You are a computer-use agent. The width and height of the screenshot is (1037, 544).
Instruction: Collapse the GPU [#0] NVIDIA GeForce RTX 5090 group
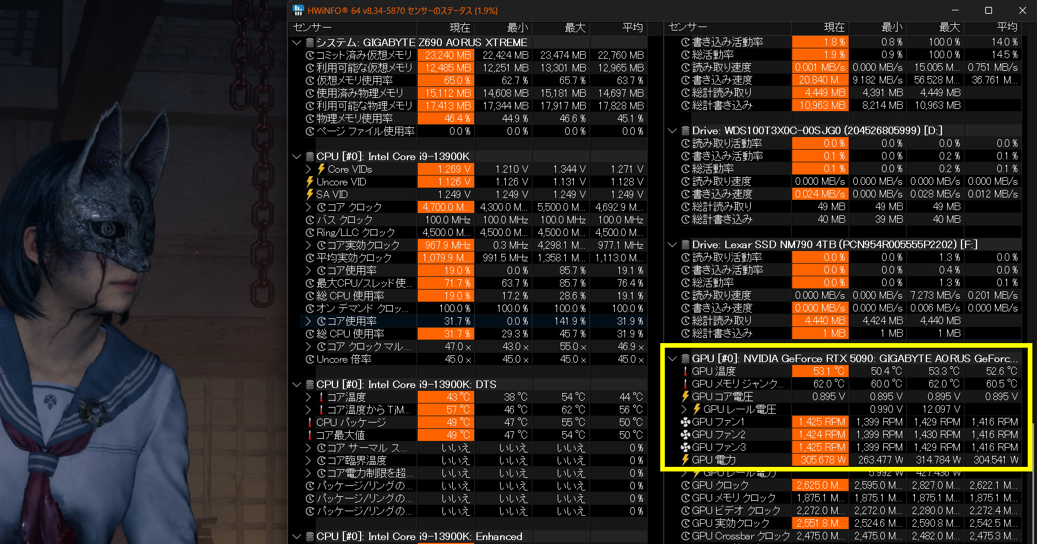(672, 359)
